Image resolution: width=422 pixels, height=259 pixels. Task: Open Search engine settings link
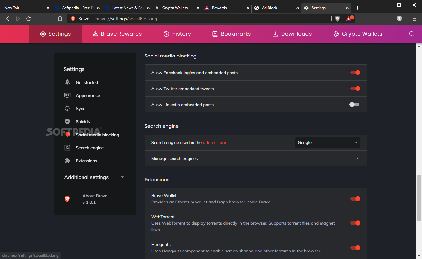pos(90,148)
